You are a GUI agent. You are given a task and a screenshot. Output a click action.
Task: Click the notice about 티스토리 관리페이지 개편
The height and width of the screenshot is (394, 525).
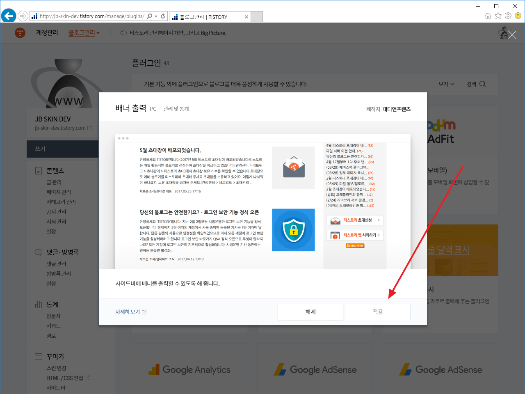[178, 33]
